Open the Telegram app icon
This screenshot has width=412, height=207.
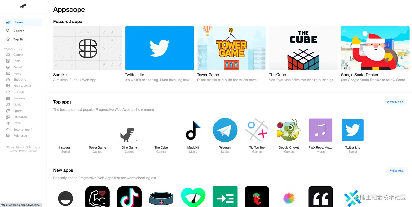(225, 130)
